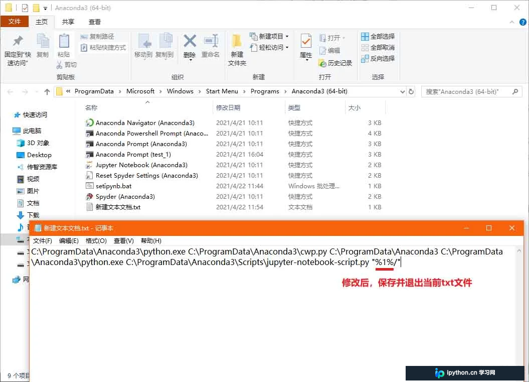Switch to the 共享 ribbon tab

[x=68, y=22]
